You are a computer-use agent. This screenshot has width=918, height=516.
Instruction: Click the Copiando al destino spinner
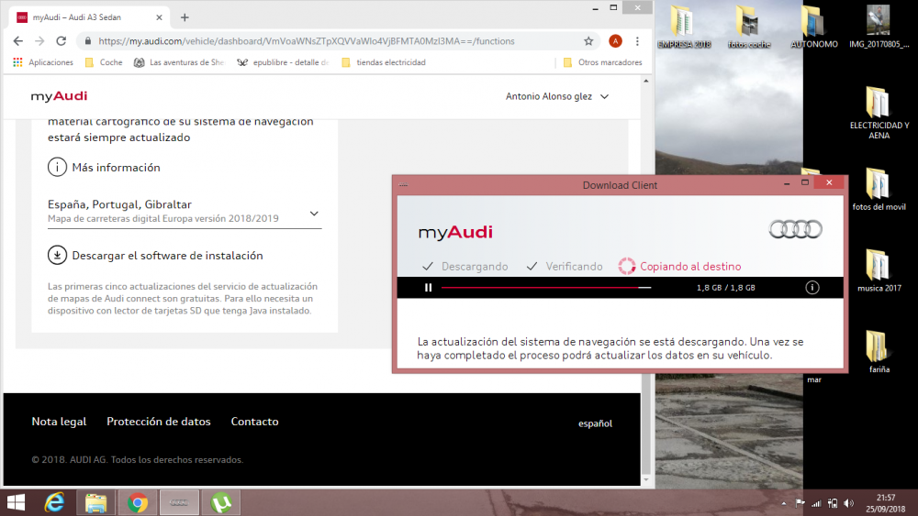[x=626, y=266]
